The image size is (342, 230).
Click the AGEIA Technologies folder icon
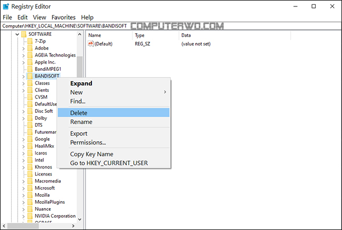30,55
